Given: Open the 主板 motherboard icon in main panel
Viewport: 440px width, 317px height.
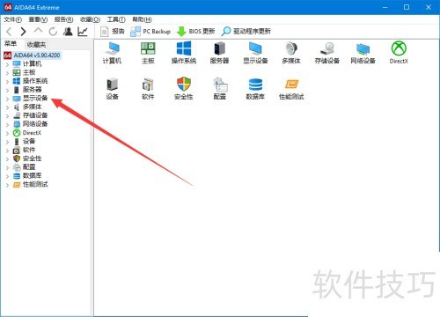Looking at the screenshot, I should (x=148, y=53).
